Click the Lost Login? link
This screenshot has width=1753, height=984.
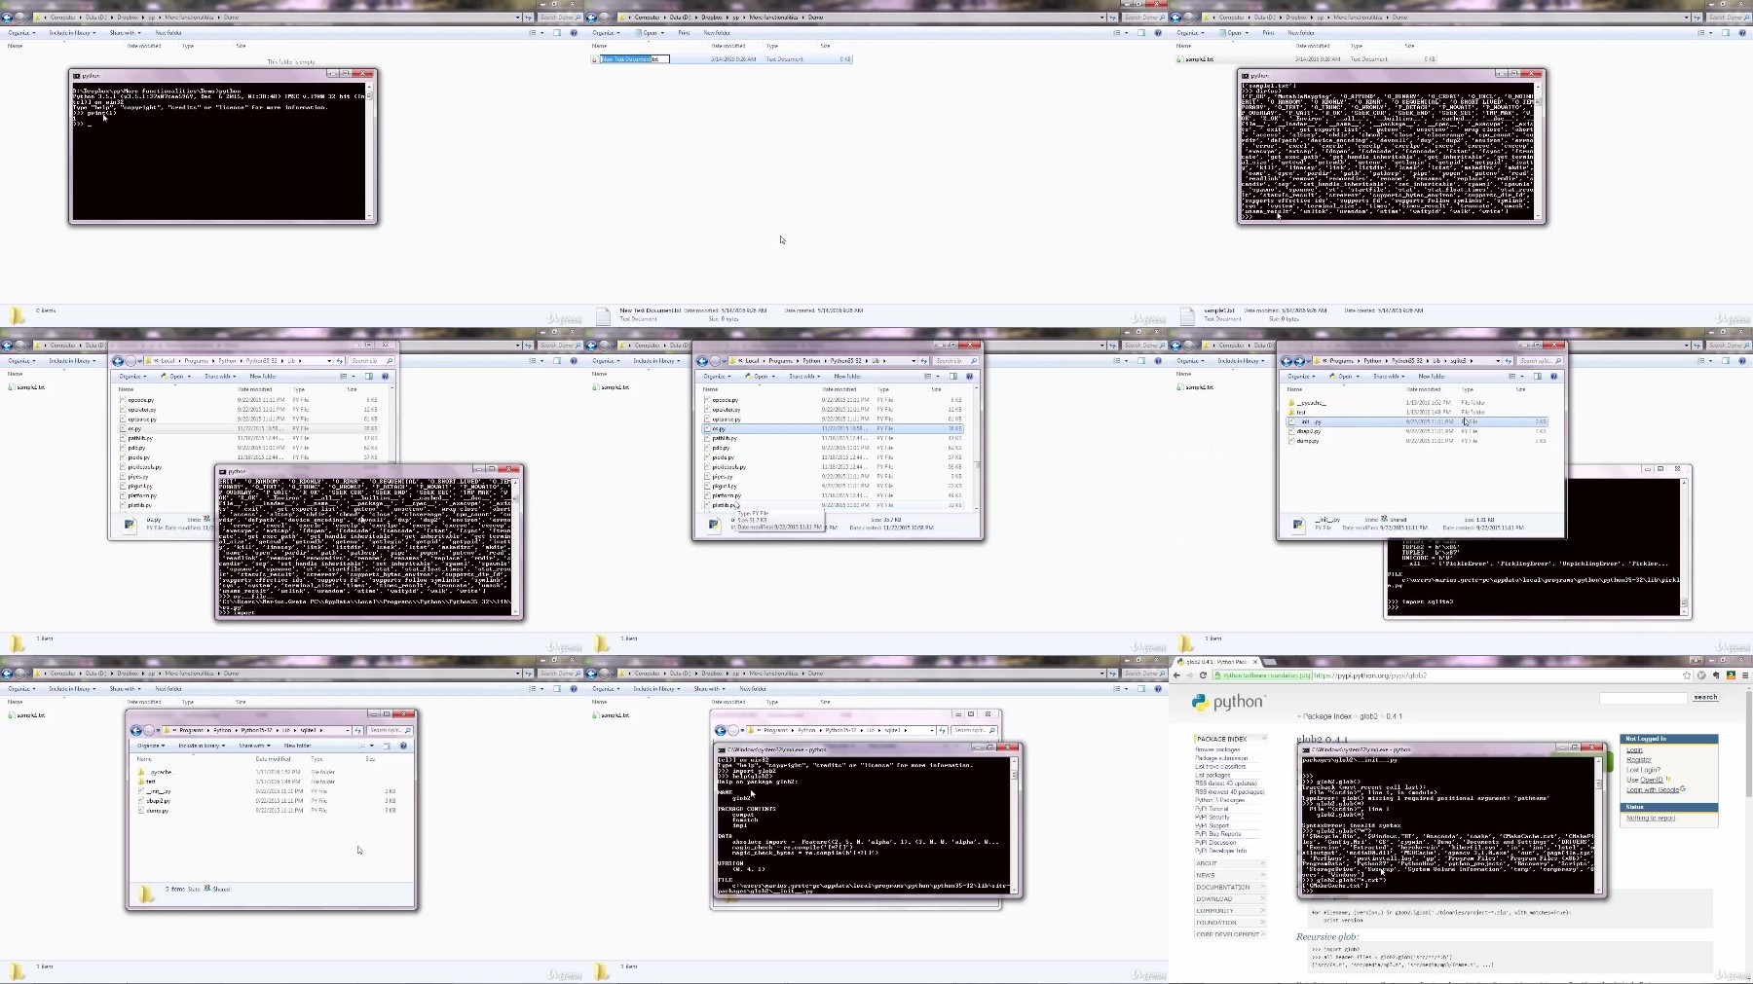(x=1643, y=769)
